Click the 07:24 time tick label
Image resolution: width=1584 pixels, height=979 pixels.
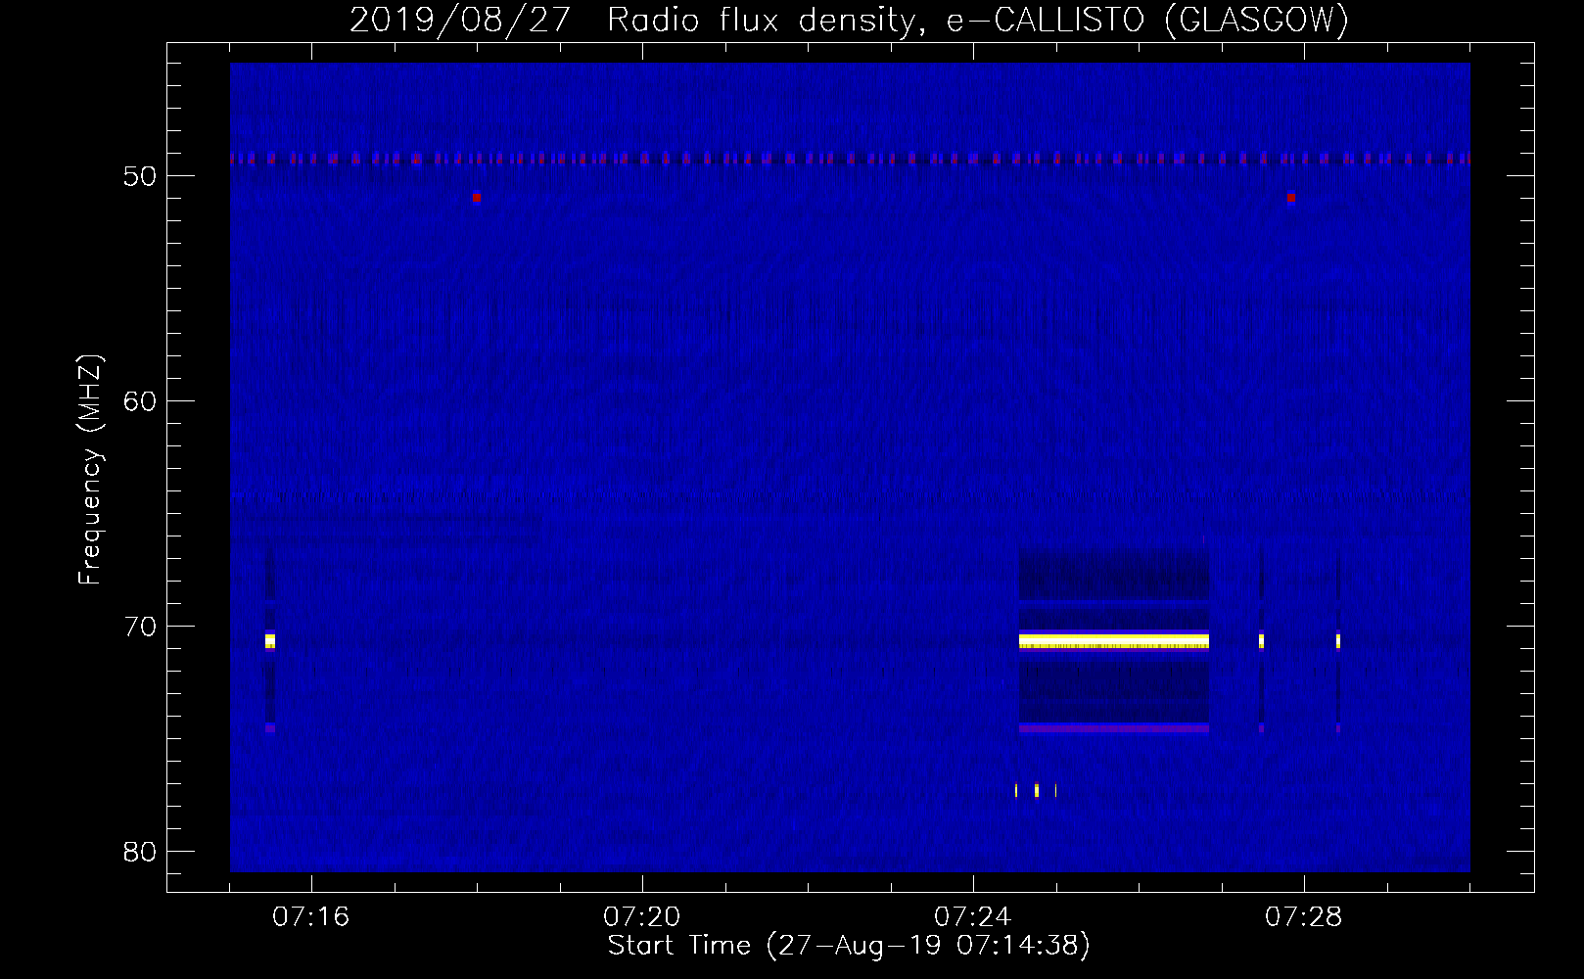point(973,917)
